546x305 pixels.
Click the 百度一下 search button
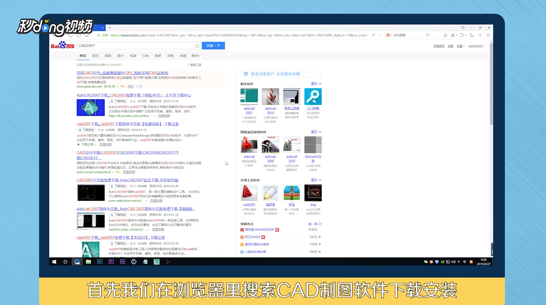pyautogui.click(x=213, y=46)
